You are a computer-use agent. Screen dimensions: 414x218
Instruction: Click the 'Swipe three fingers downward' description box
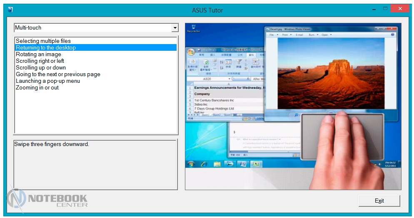[96, 163]
